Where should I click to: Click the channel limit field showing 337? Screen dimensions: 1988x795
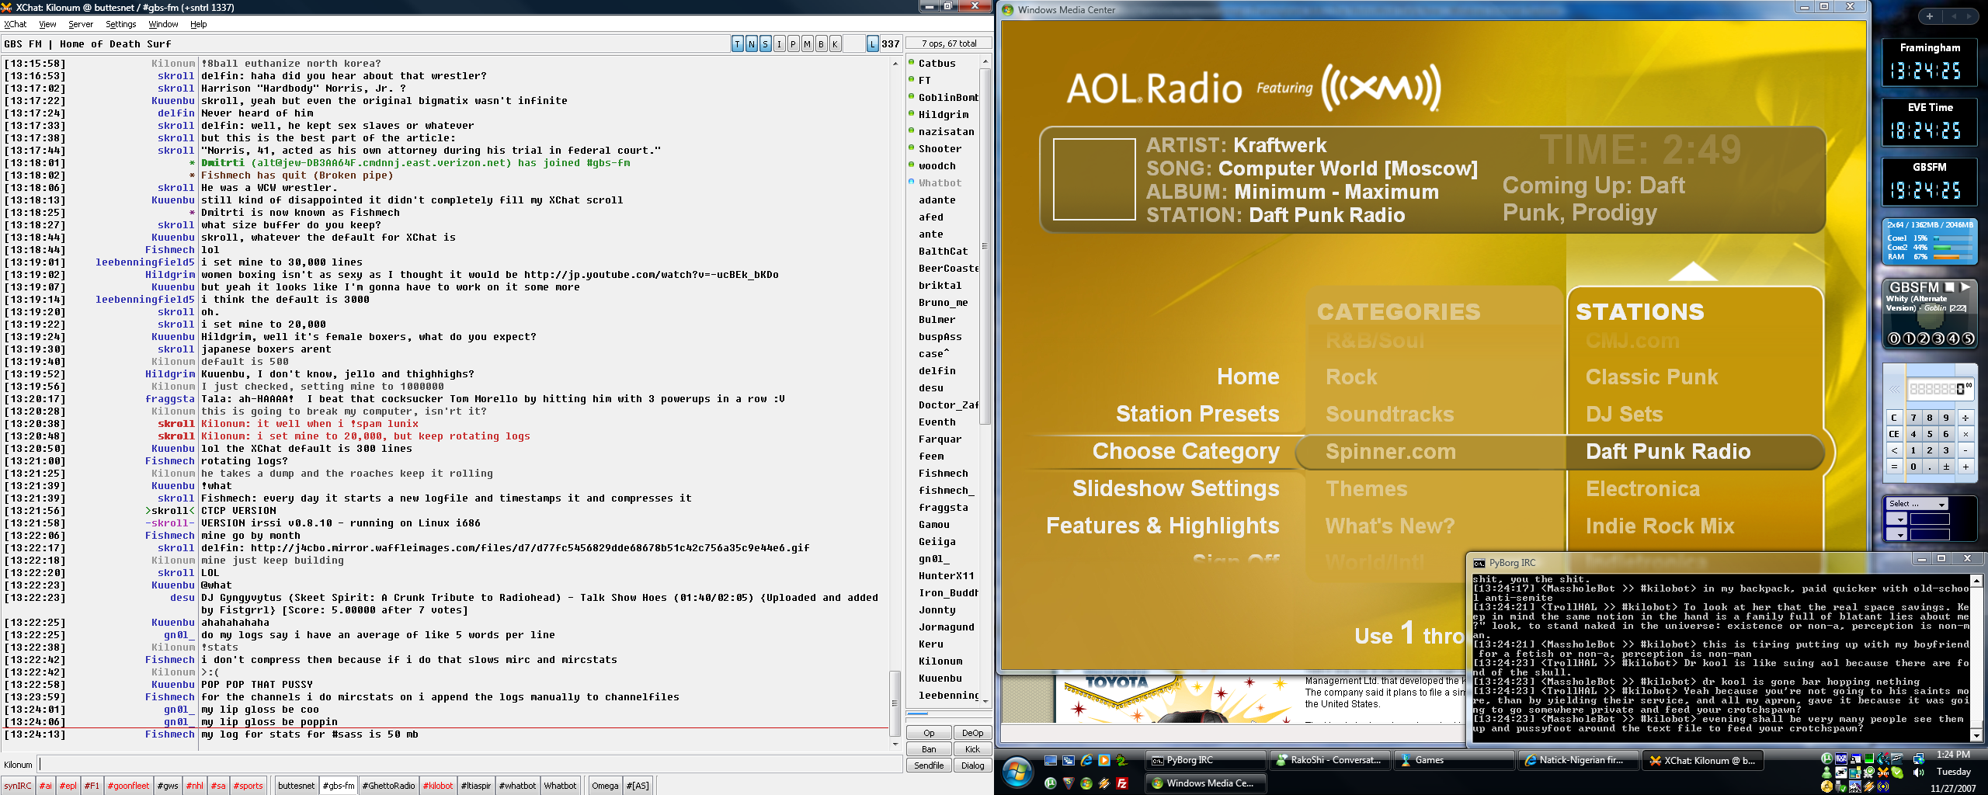pyautogui.click(x=891, y=44)
